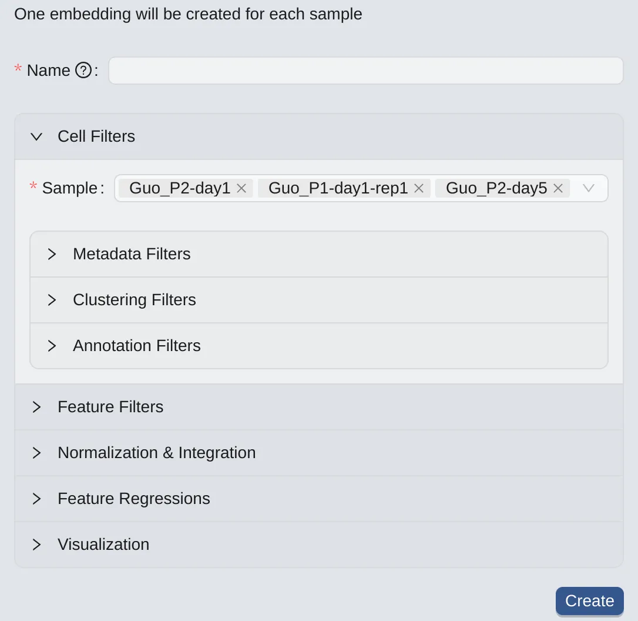Expand the Annotation Filters section
The image size is (638, 621).
[x=136, y=346]
